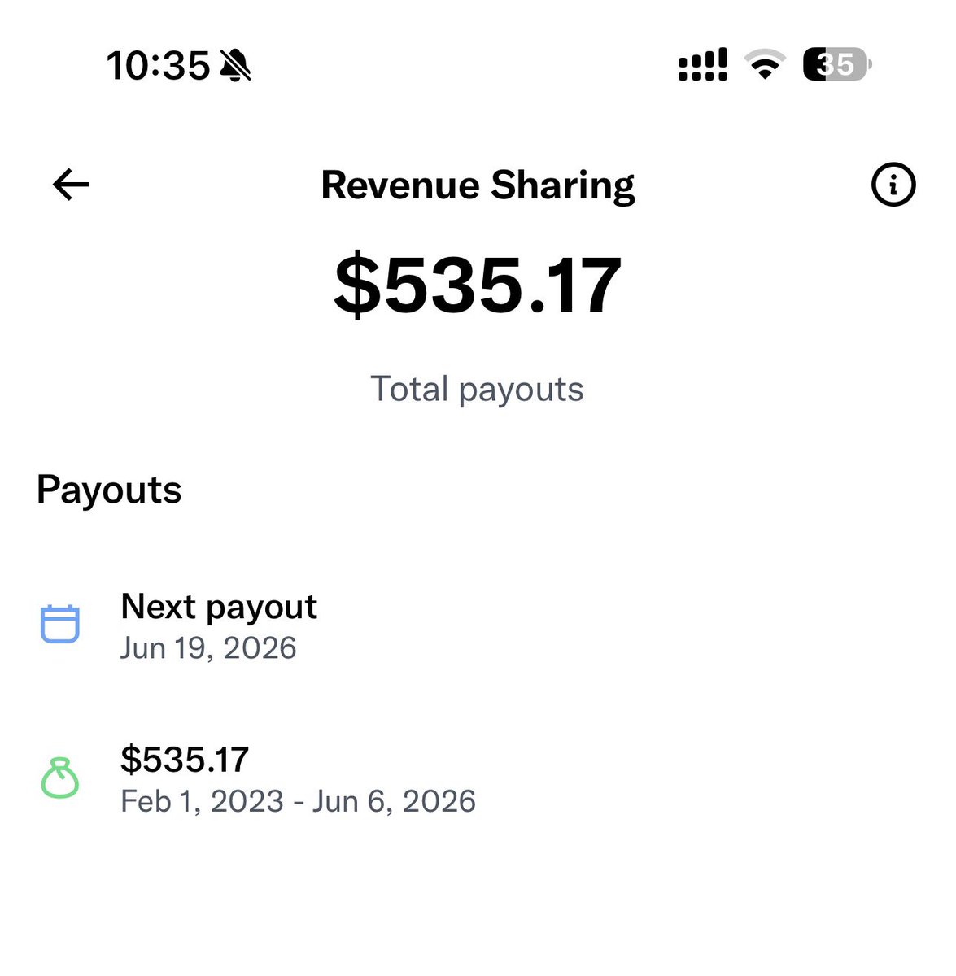Viewport: 956px width, 976px height.
Task: Tap the blue calendar icon
Action: coord(60,625)
